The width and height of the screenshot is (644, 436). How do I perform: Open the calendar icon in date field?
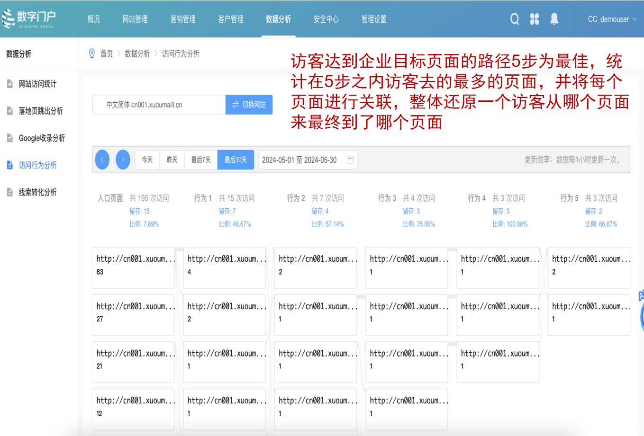[x=351, y=160]
